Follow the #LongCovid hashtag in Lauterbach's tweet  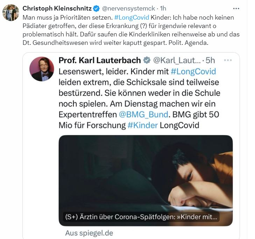193,71
